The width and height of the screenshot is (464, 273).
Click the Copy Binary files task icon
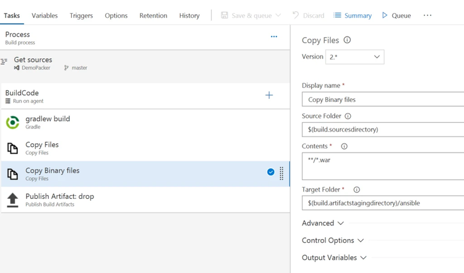pyautogui.click(x=12, y=174)
